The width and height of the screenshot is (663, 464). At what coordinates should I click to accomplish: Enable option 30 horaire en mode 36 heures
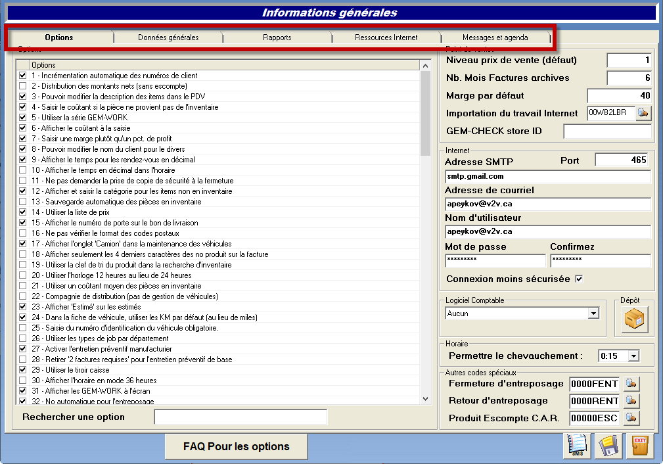coord(23,381)
